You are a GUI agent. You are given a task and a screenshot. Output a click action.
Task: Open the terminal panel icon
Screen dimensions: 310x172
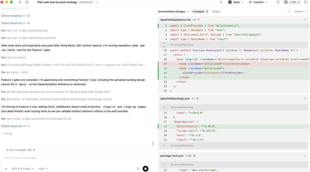[x=278, y=2]
